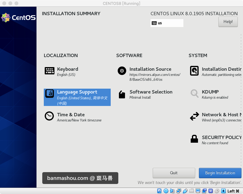
Task: Click VirtualBox USB devices status icon
Action: pos(185,191)
